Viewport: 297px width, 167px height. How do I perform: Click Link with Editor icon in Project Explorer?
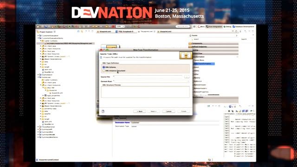(x=82, y=32)
